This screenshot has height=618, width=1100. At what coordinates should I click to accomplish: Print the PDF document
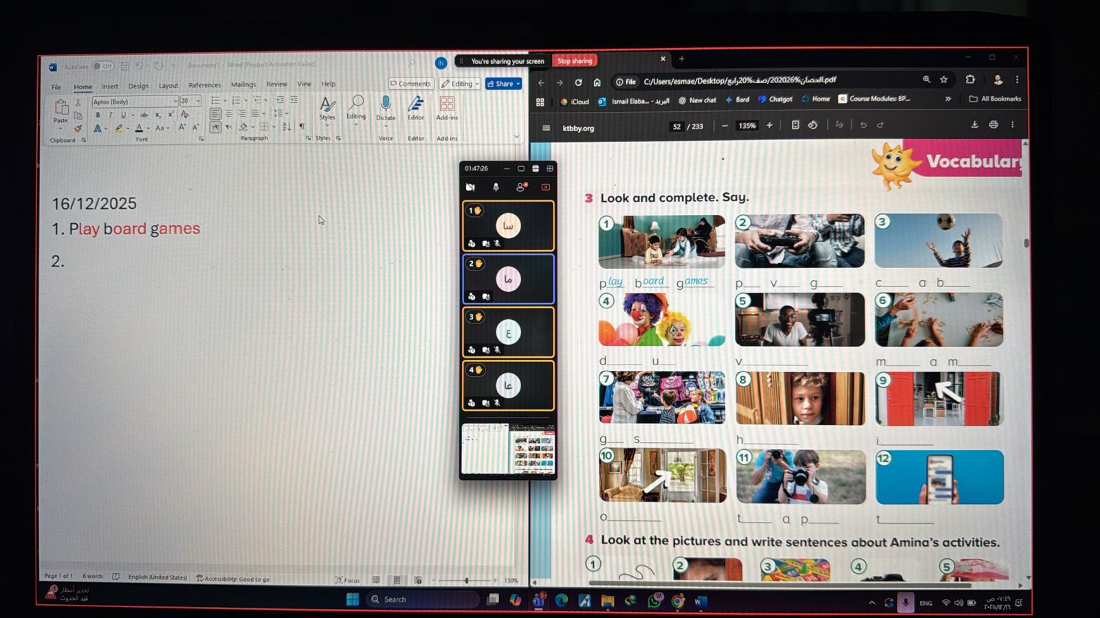pos(993,125)
